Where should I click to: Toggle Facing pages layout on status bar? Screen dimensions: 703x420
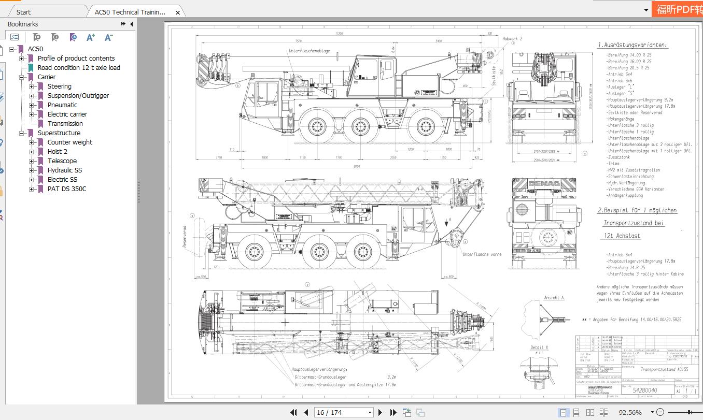590,413
